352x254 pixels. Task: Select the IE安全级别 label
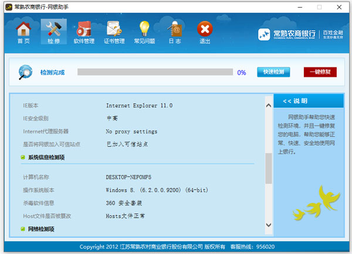pos(36,118)
